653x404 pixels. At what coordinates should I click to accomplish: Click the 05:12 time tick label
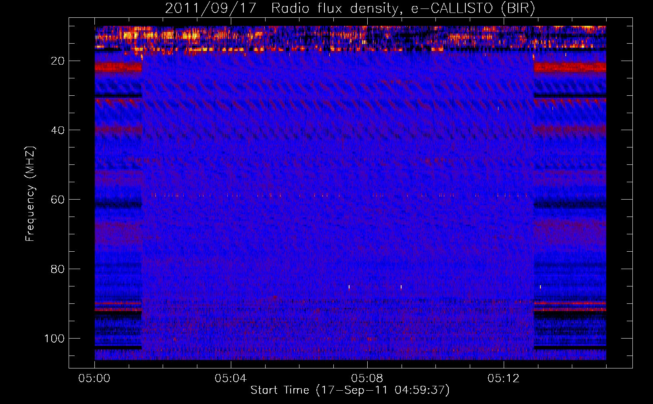click(504, 379)
